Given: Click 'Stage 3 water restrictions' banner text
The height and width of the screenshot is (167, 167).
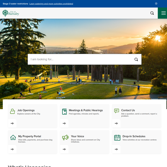Looking at the screenshot, I should tap(15, 4).
